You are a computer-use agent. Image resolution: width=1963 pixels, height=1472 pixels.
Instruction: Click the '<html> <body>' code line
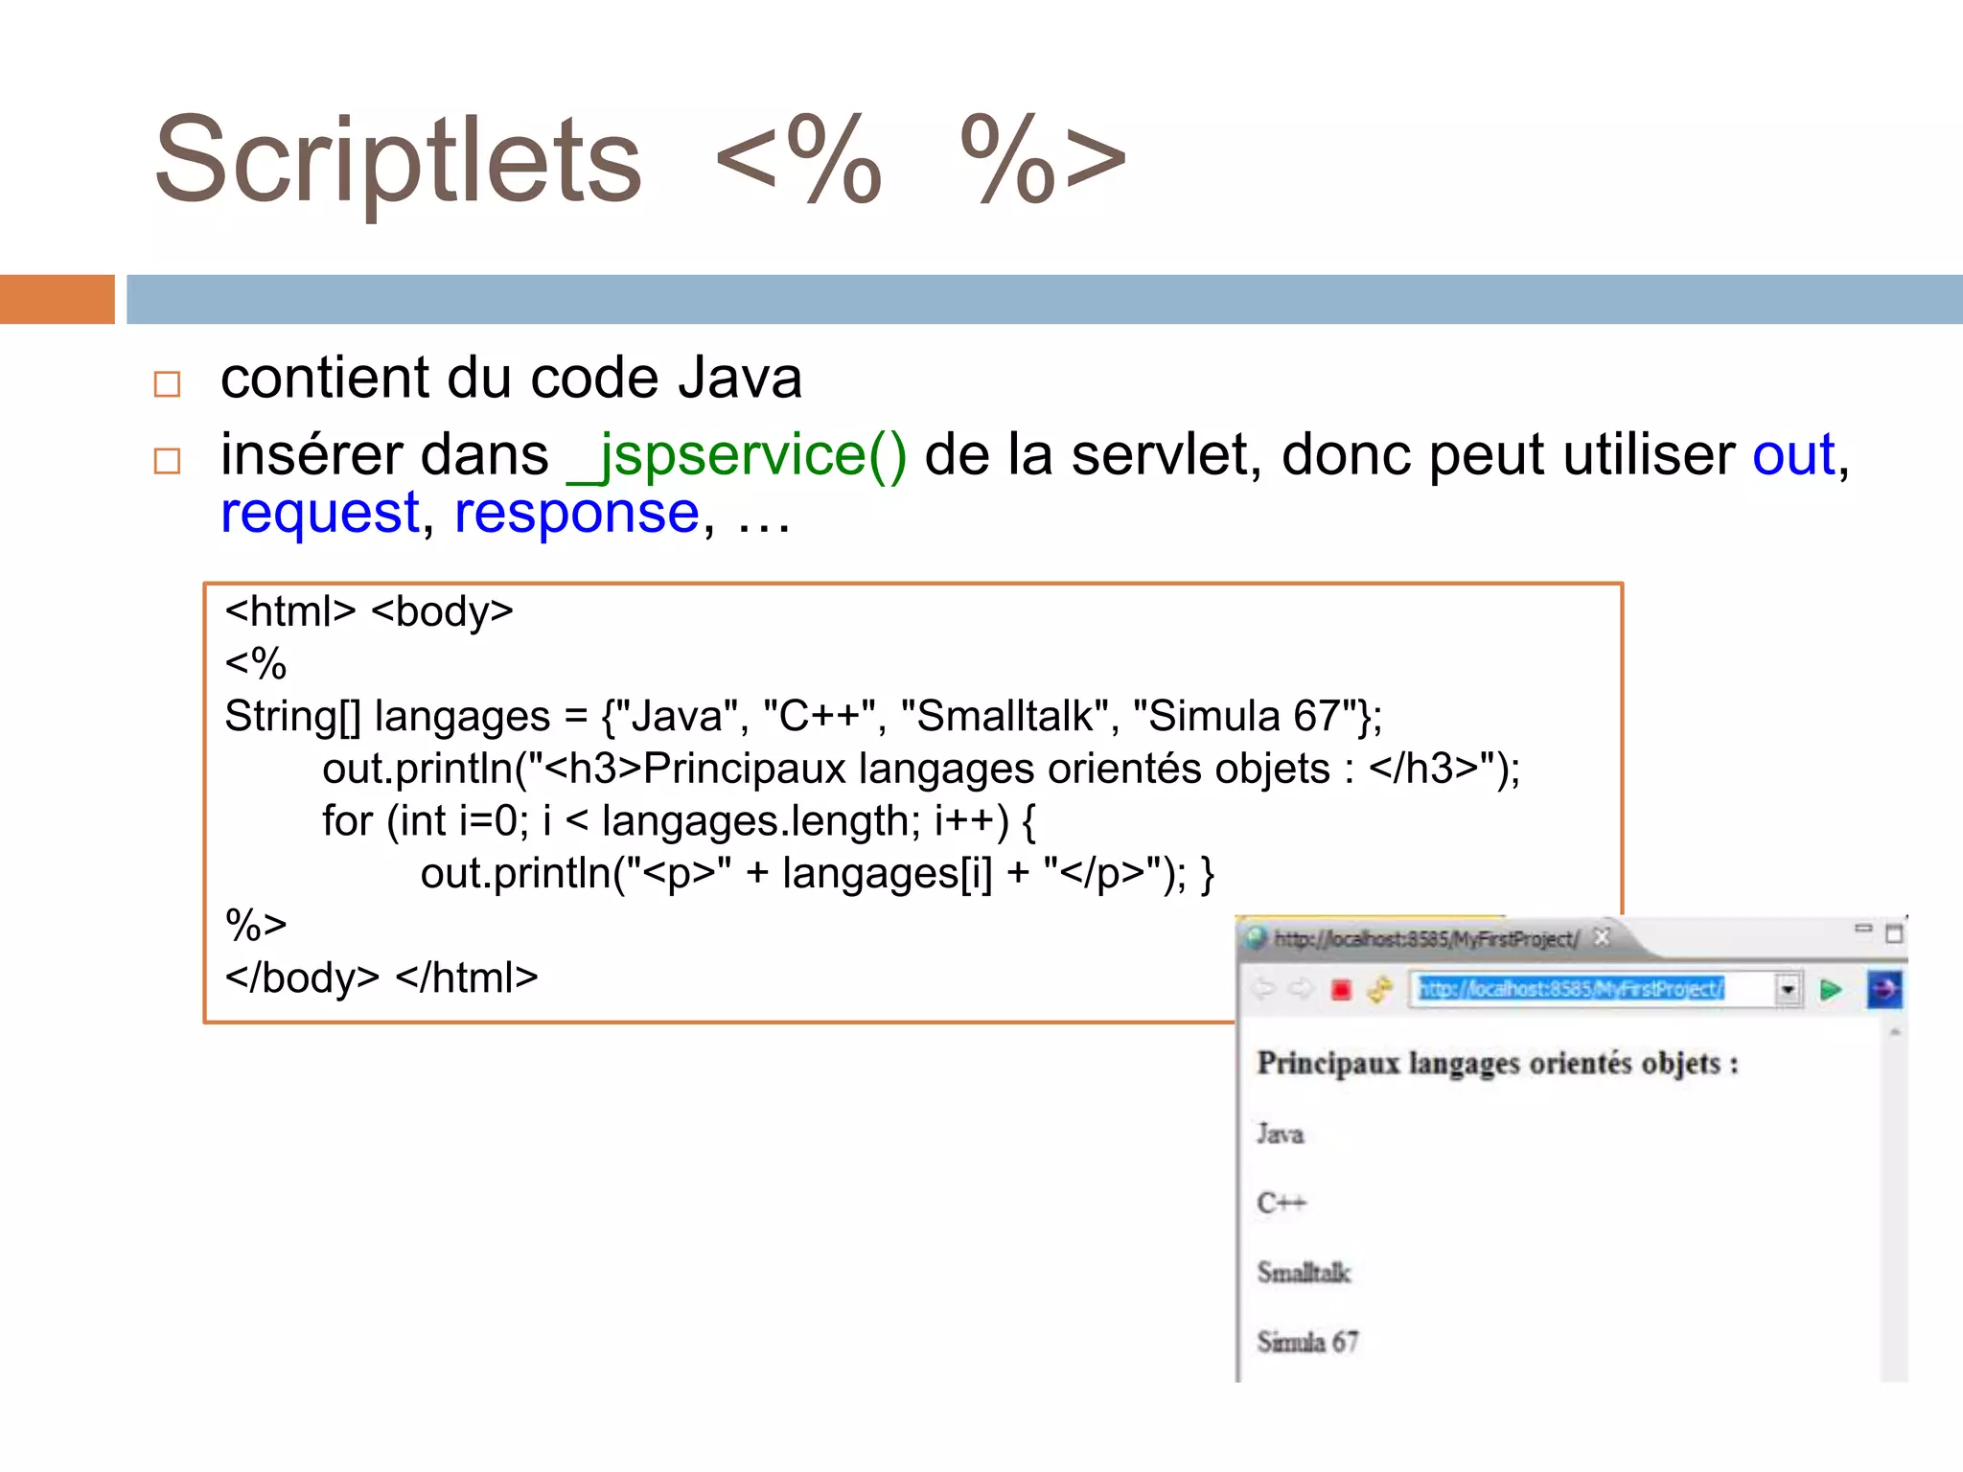click(369, 611)
